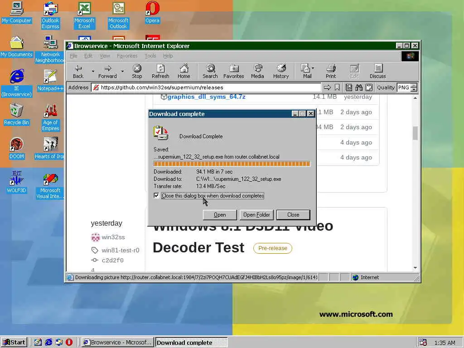Open the Tools menu
The image size is (464, 348).
point(150,56)
